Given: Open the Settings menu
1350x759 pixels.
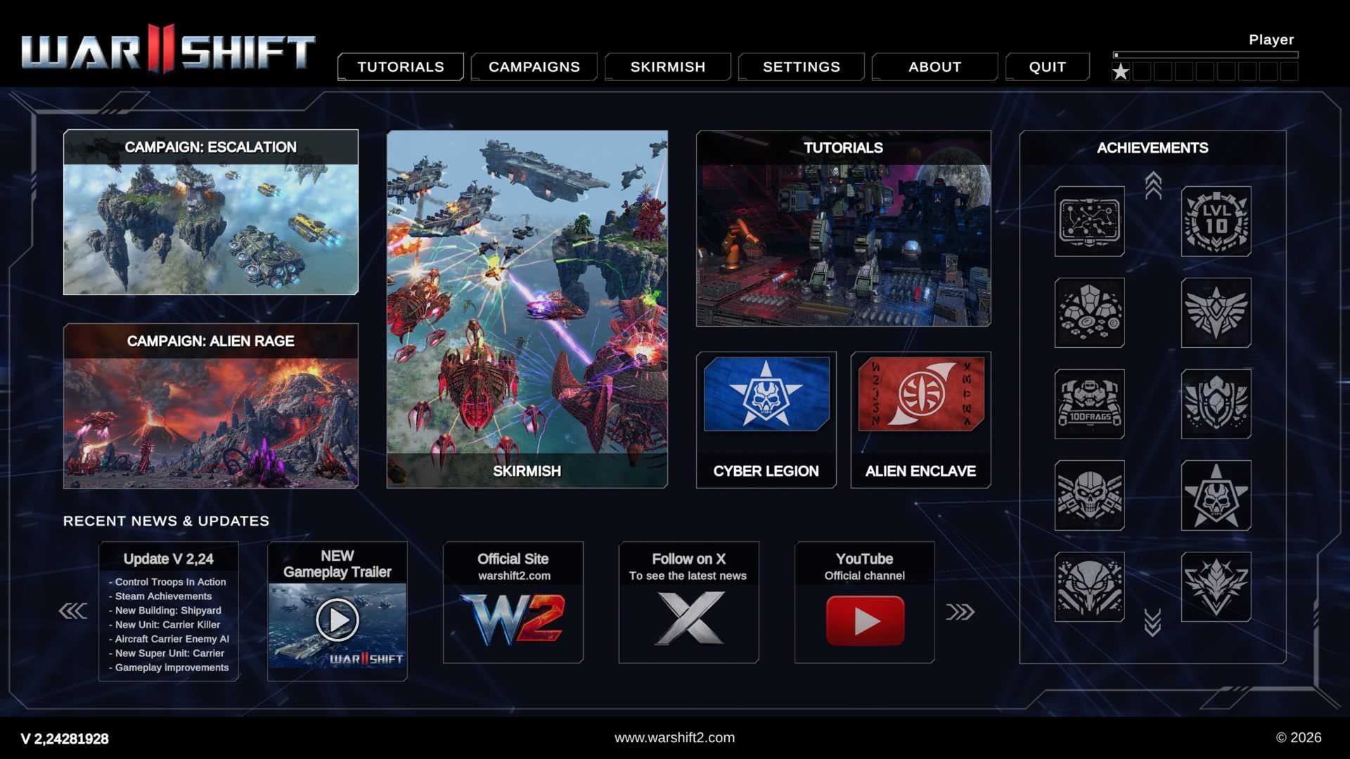Looking at the screenshot, I should click(802, 67).
